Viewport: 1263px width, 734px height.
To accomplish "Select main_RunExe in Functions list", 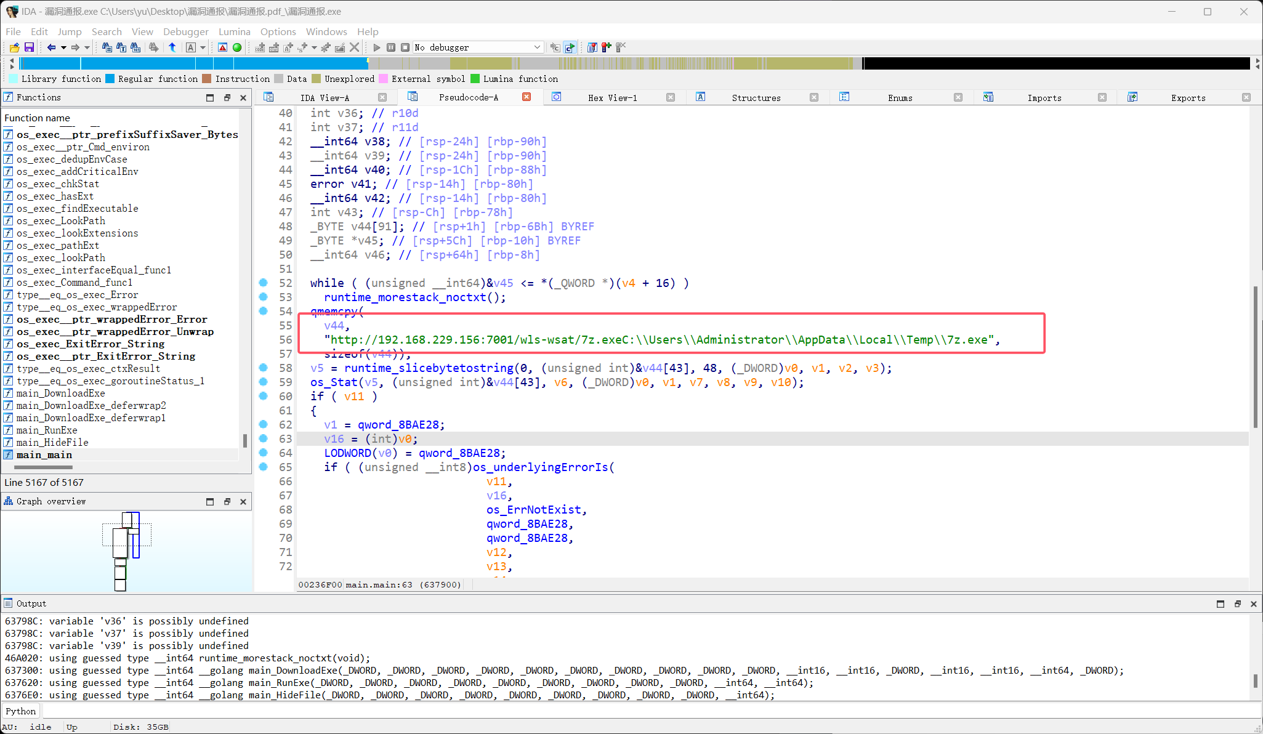I will coord(47,430).
